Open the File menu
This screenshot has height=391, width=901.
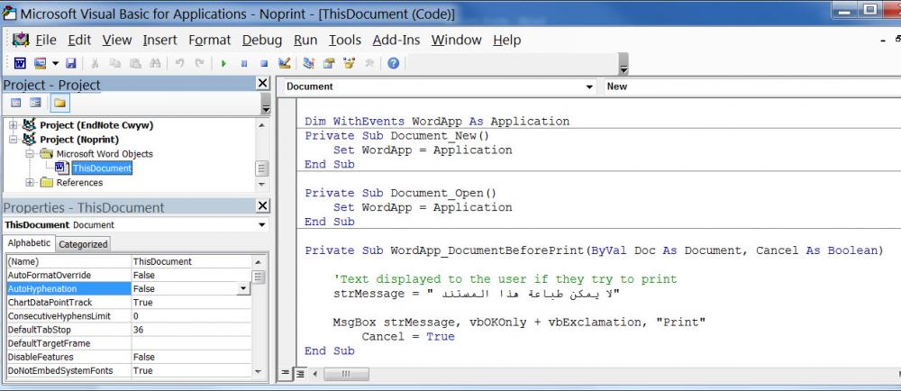click(x=46, y=40)
